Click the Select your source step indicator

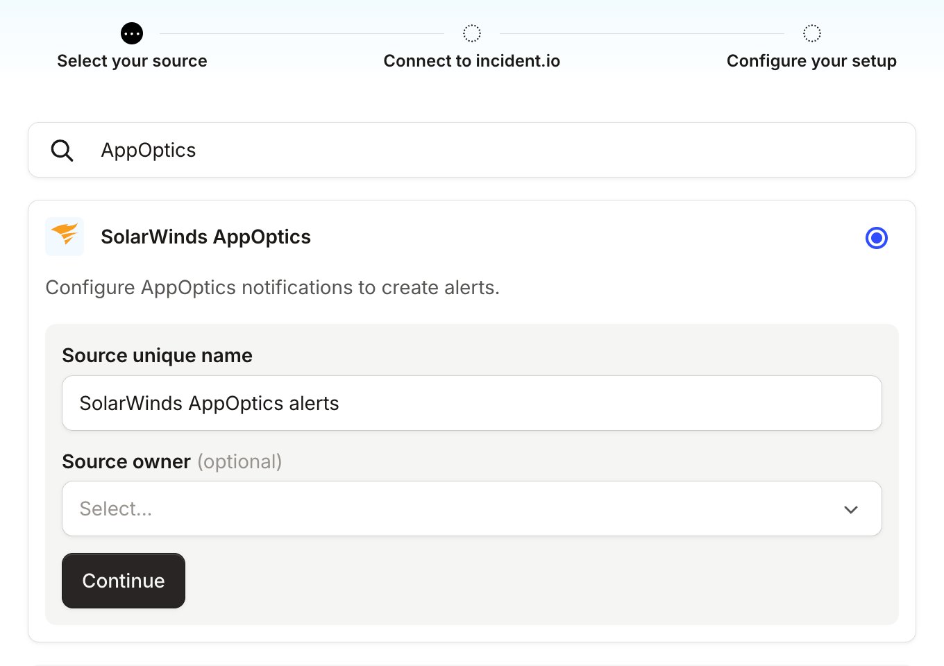pos(132,33)
